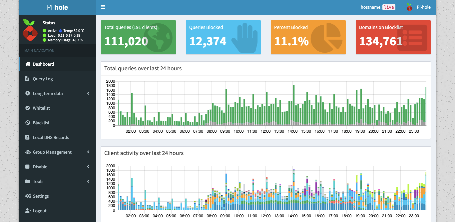The height and width of the screenshot is (222, 455).
Task: Expand Group Management submenu chevron
Action: click(88, 152)
